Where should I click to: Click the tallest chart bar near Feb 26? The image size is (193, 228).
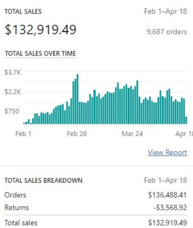click(x=77, y=99)
